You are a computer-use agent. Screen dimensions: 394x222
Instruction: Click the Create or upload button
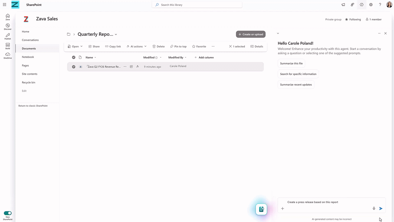click(251, 34)
